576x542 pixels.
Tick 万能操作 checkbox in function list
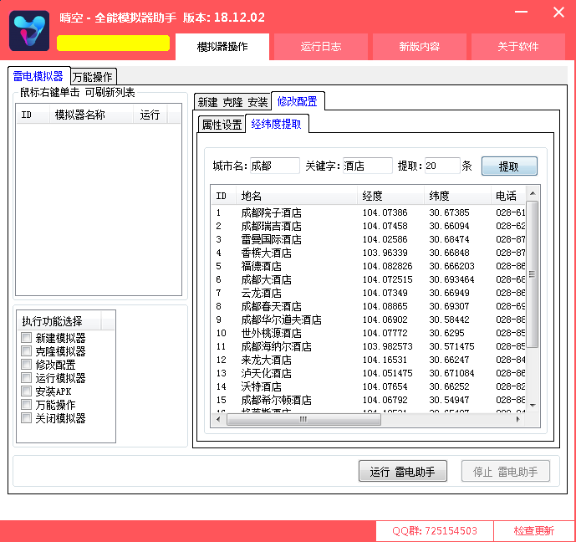coord(27,405)
